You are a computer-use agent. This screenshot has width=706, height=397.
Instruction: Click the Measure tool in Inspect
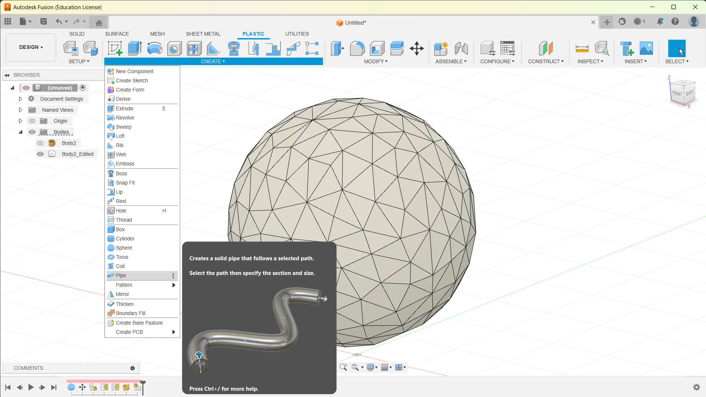tap(582, 49)
